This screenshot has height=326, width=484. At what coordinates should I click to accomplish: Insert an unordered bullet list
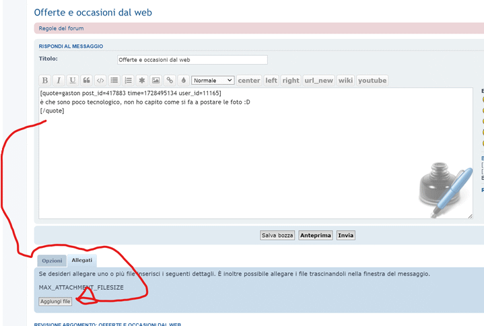[x=114, y=80]
